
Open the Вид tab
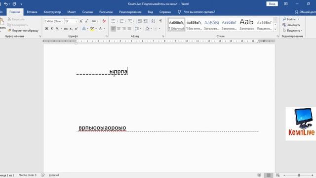[150, 12]
